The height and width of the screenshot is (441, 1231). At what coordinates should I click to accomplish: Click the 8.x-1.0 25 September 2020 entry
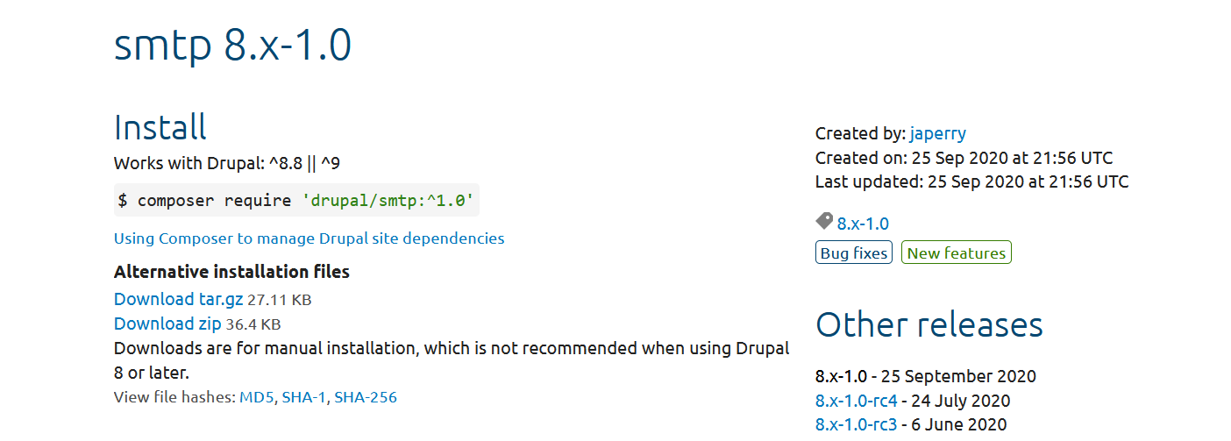pyautogui.click(x=925, y=377)
